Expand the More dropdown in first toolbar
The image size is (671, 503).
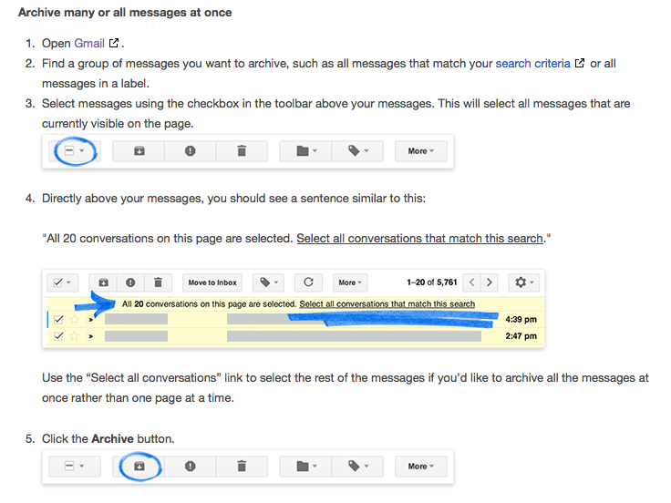(420, 151)
